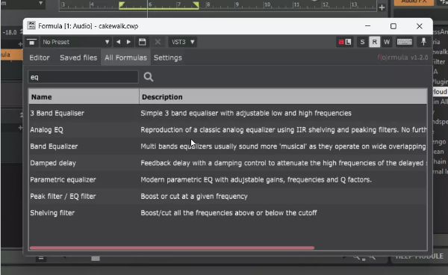Click the magnifying glass search icon
This screenshot has height=275, width=448.
pyautogui.click(x=149, y=77)
